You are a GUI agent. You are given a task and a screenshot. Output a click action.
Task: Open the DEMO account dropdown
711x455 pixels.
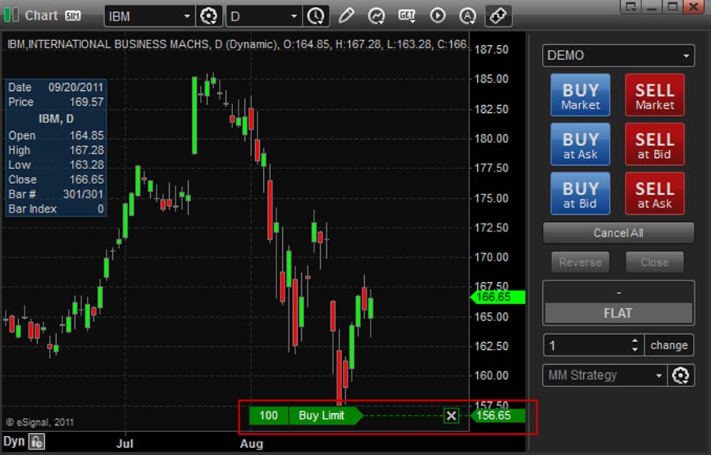(x=619, y=56)
